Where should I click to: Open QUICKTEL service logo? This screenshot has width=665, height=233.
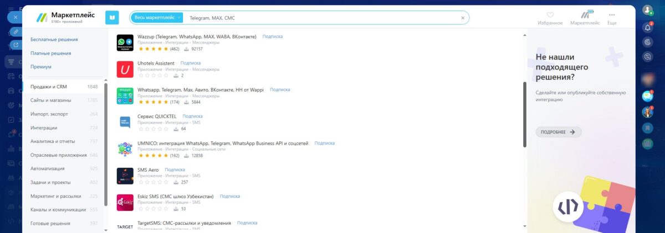pos(125,122)
